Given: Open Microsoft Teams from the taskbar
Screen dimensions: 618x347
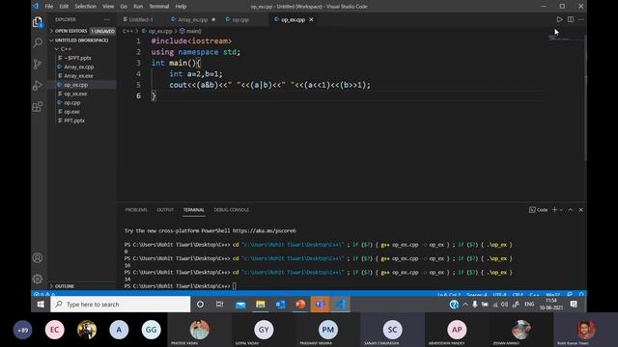Looking at the screenshot, I should [x=320, y=305].
